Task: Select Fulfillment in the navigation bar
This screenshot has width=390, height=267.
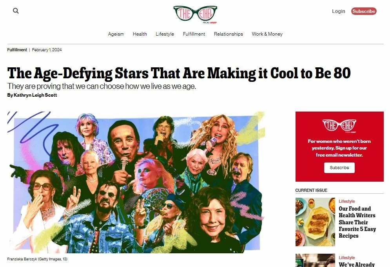Action: point(194,34)
